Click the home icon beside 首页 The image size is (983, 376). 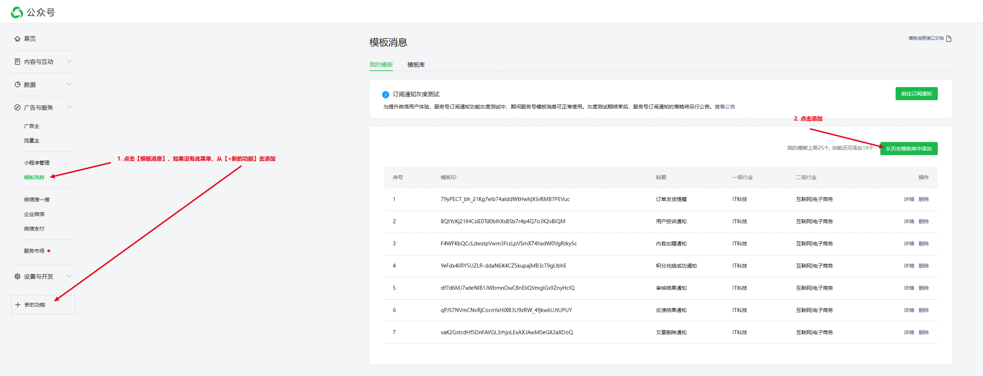tap(17, 39)
